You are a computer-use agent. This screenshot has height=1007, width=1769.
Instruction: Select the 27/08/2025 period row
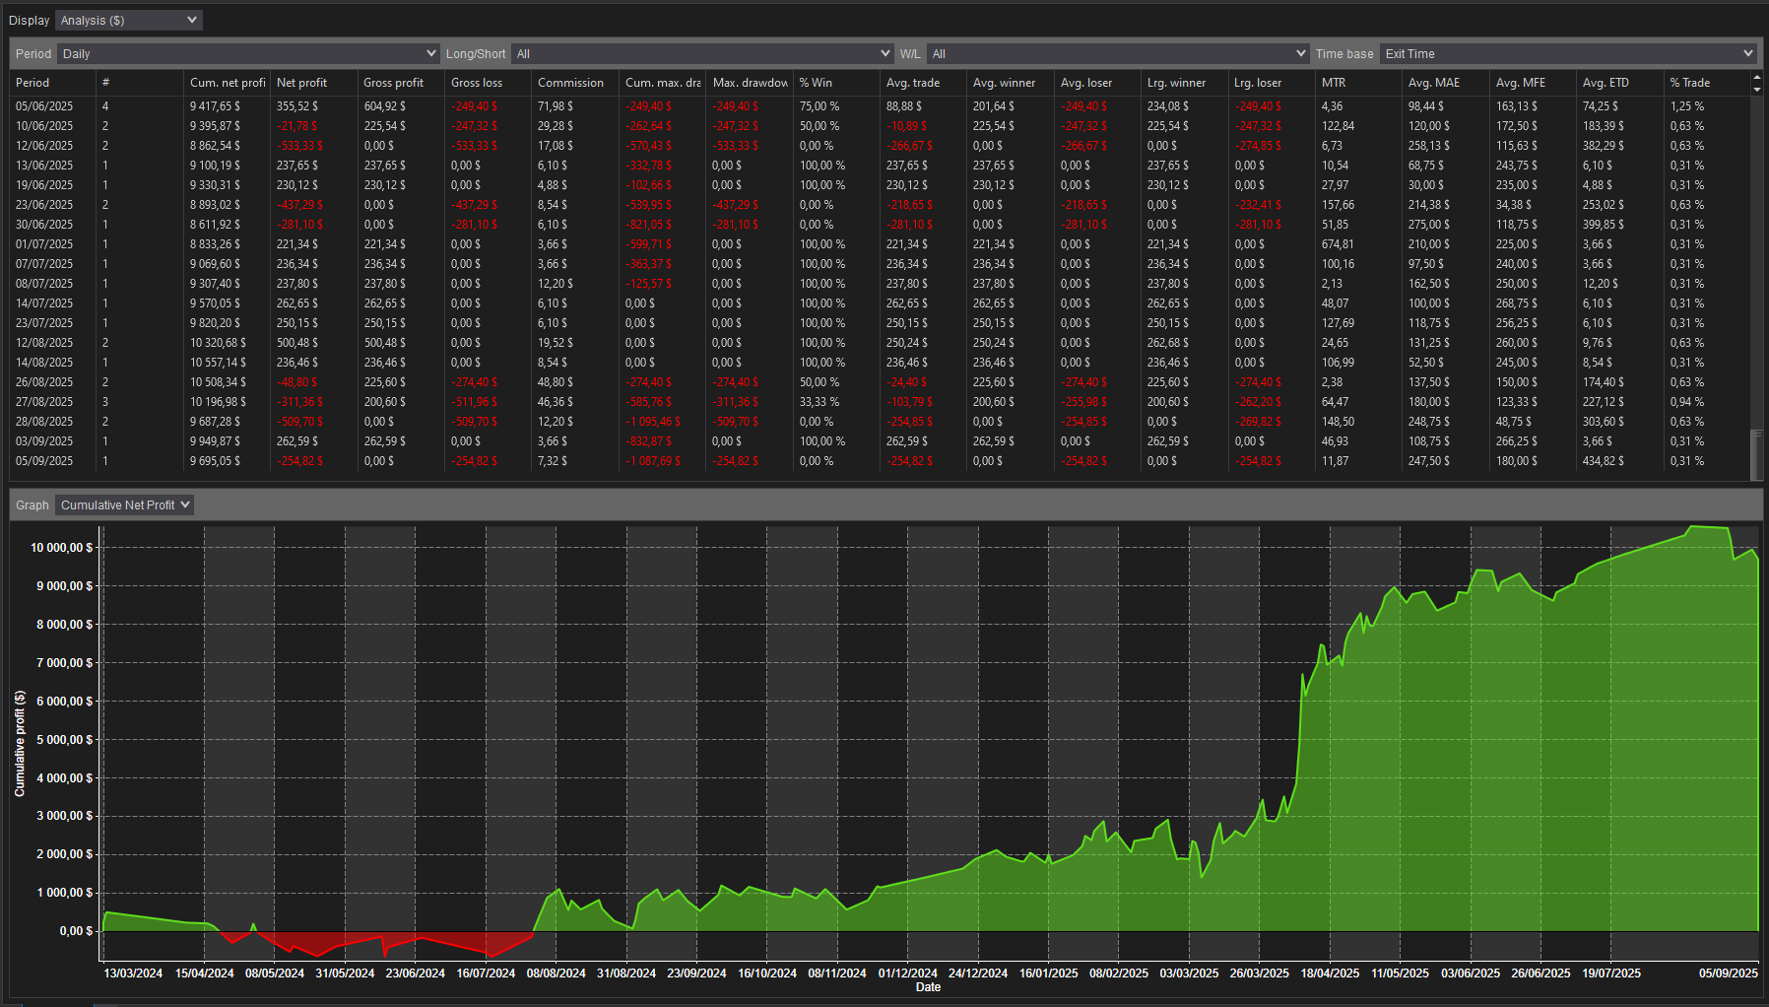[x=880, y=402]
